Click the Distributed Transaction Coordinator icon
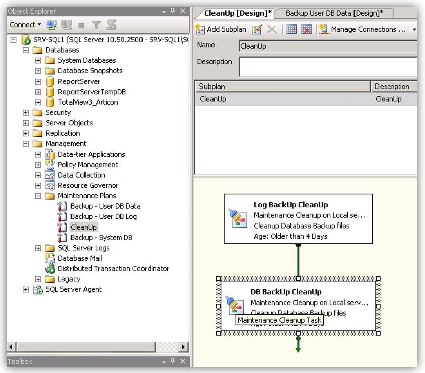 [50, 269]
